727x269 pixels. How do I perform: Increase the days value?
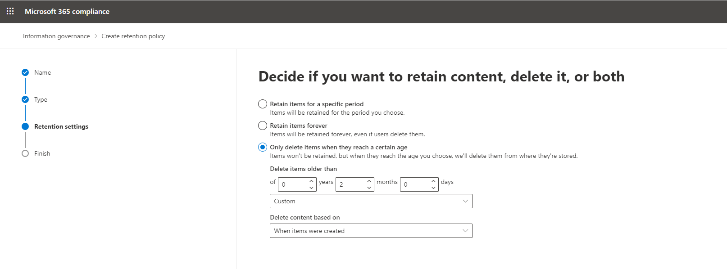pyautogui.click(x=433, y=181)
